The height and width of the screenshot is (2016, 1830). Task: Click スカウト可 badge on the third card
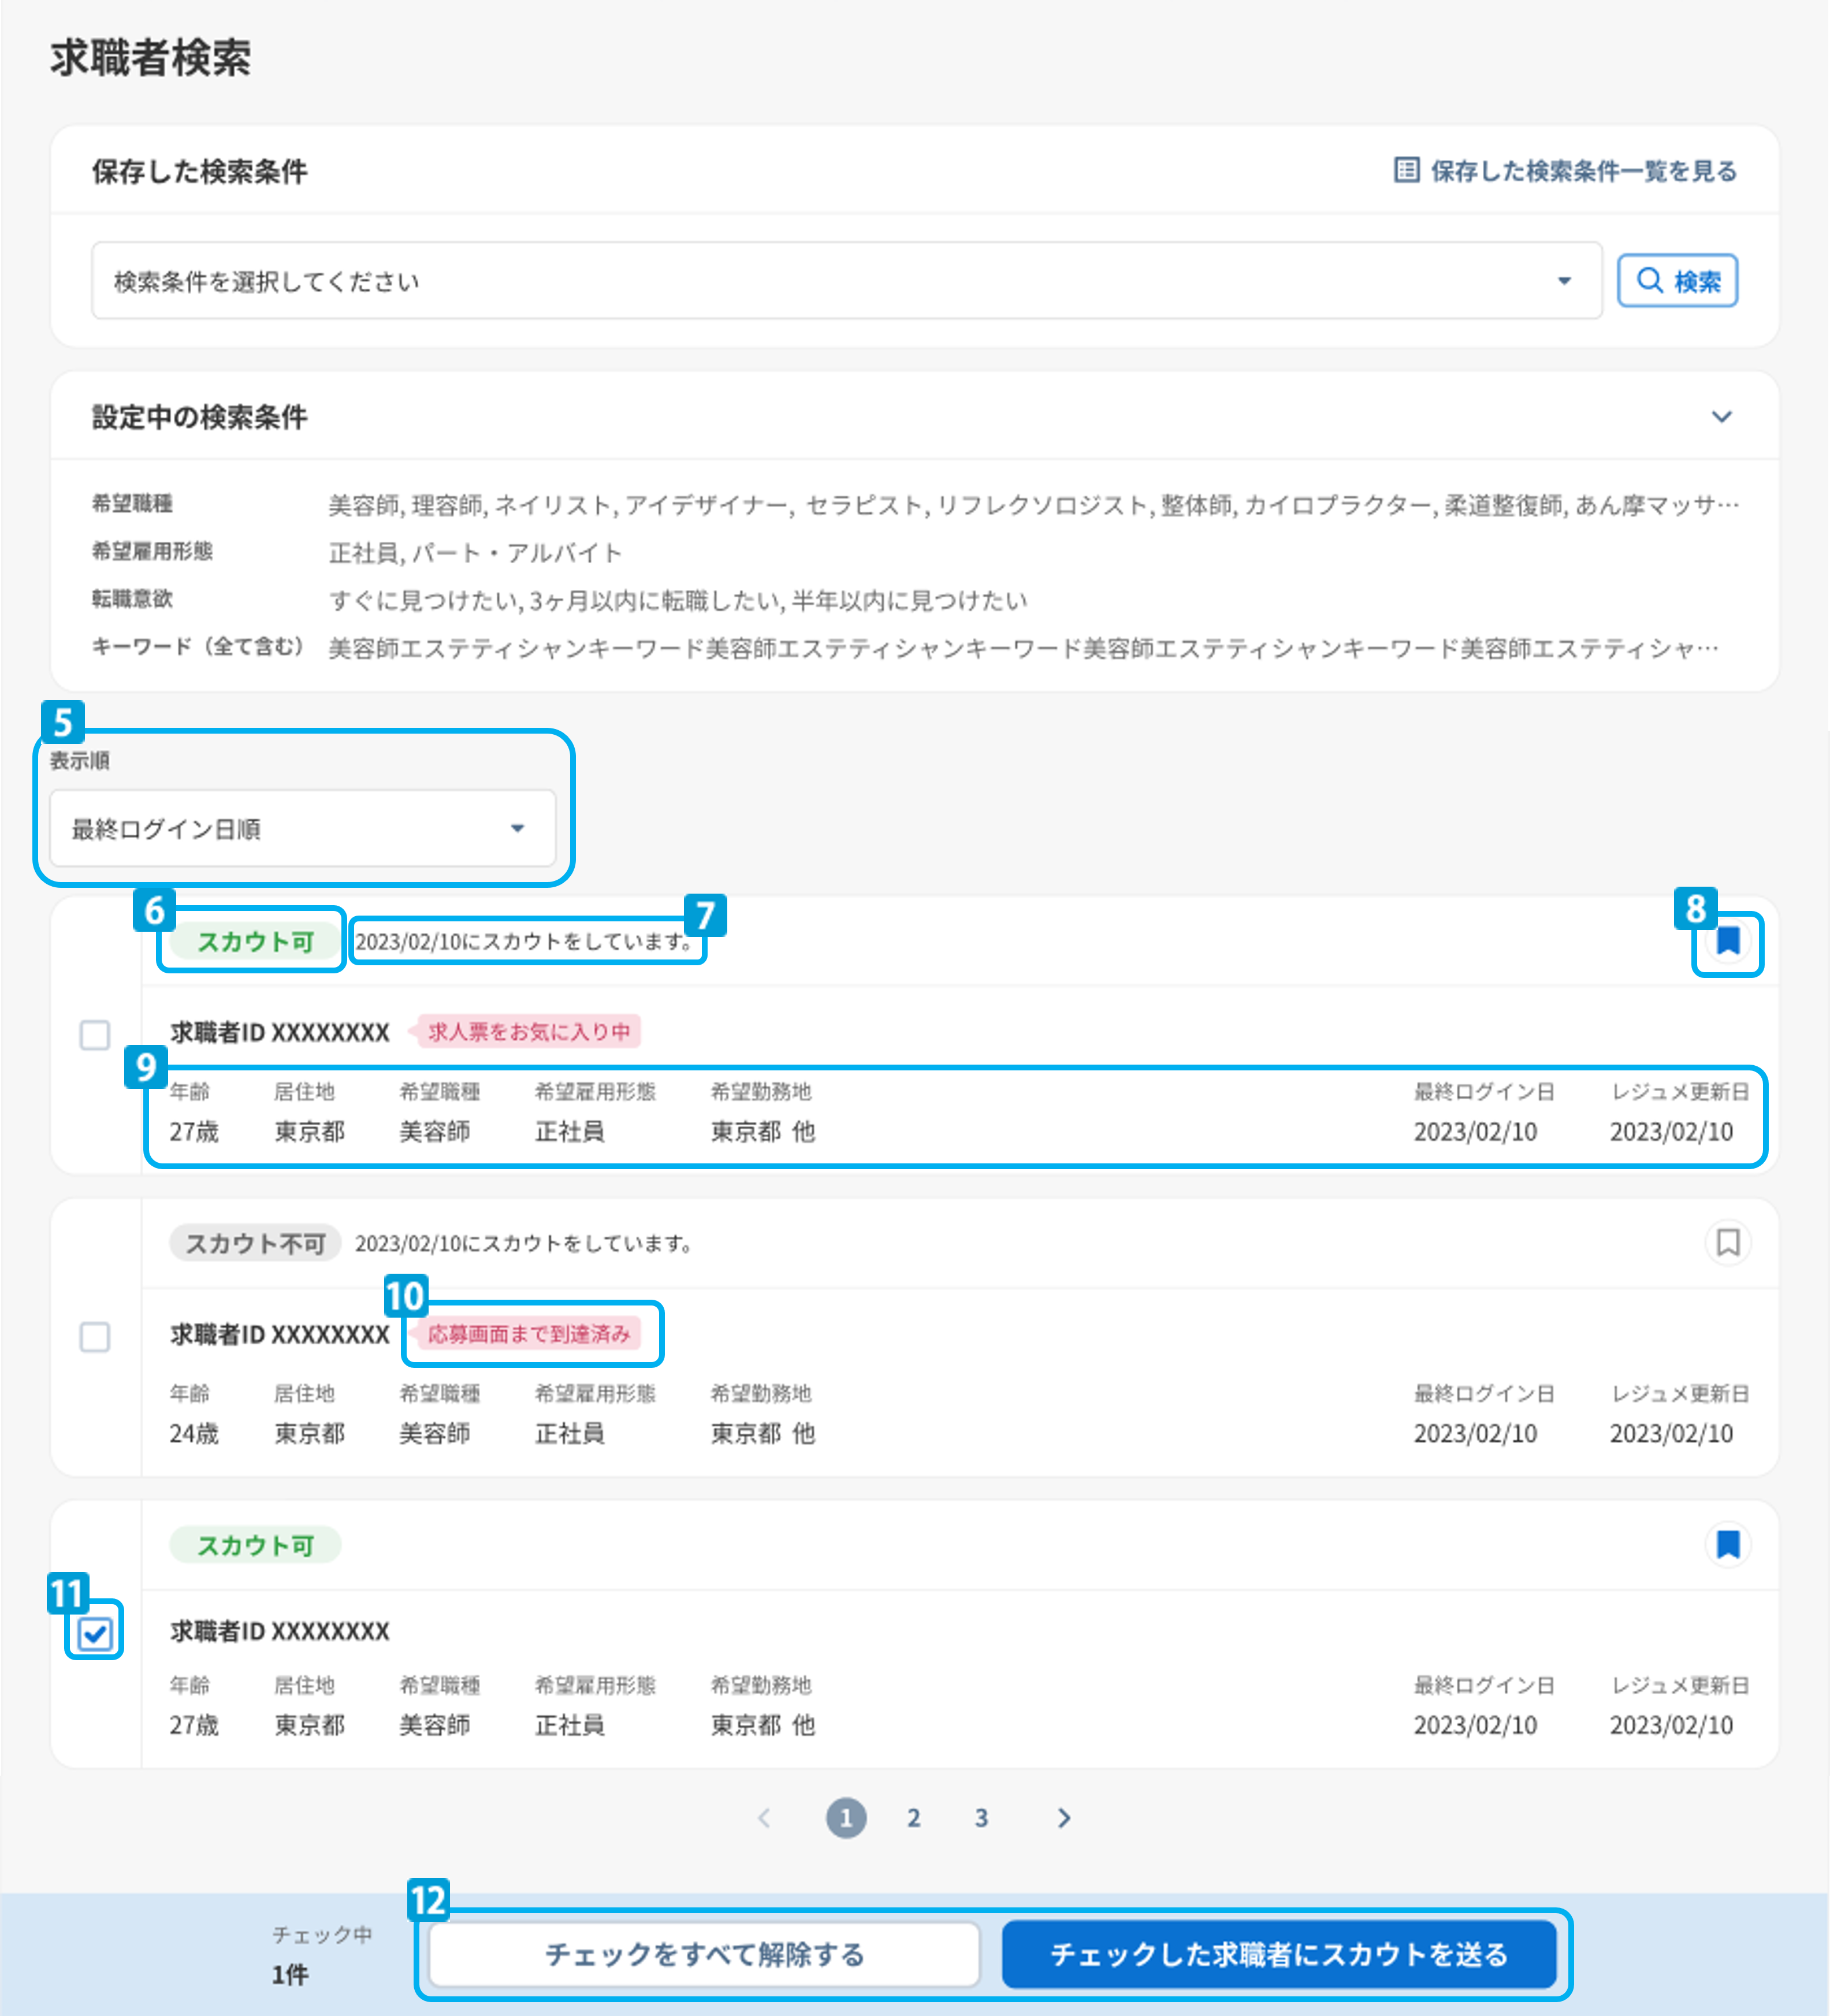click(x=255, y=1545)
